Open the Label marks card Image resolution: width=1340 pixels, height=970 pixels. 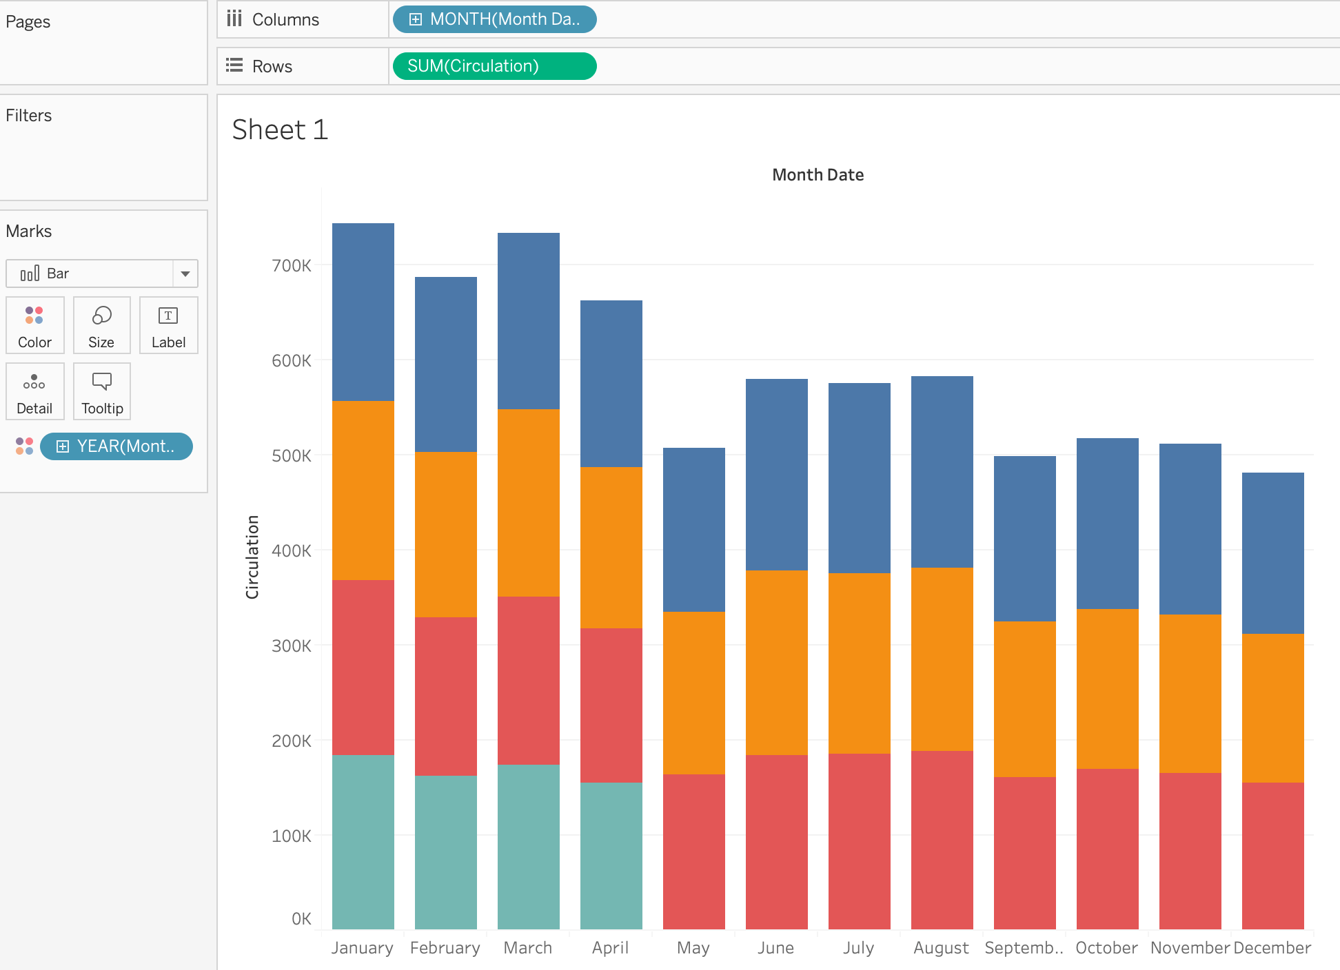pos(168,325)
